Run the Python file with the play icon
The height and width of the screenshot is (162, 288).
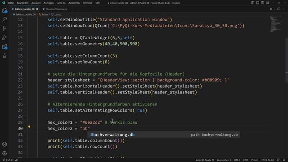click(x=271, y=9)
